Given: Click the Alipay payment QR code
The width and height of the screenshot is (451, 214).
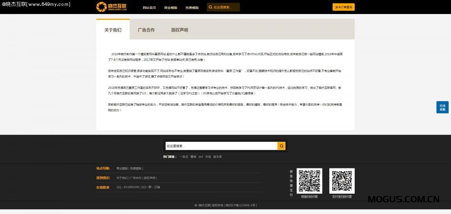Looking at the screenshot, I should [342, 181].
